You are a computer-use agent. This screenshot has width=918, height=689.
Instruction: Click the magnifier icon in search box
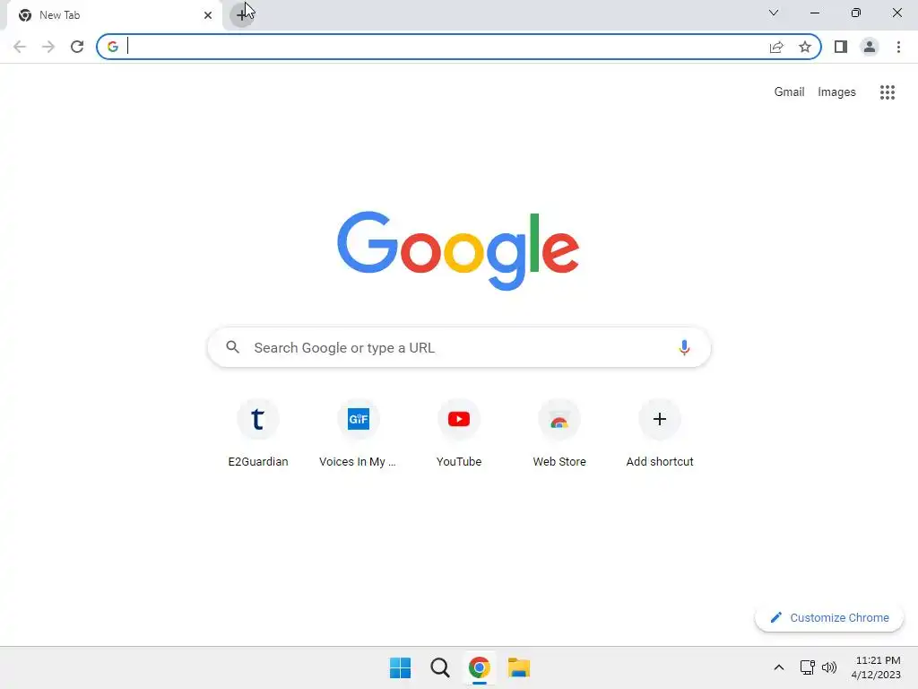pyautogui.click(x=233, y=347)
